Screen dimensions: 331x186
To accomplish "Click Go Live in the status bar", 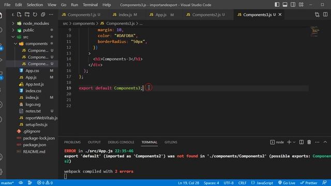I will pos(287,183).
